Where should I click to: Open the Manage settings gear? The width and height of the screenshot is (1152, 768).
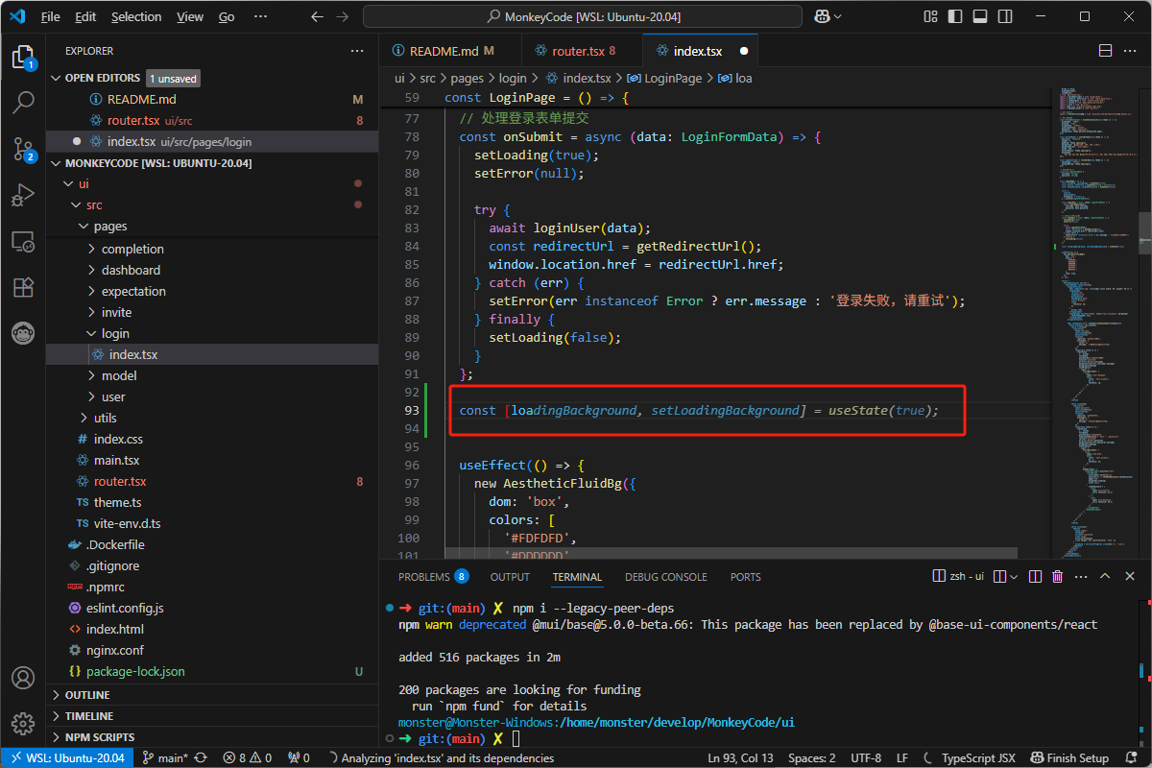click(x=23, y=723)
